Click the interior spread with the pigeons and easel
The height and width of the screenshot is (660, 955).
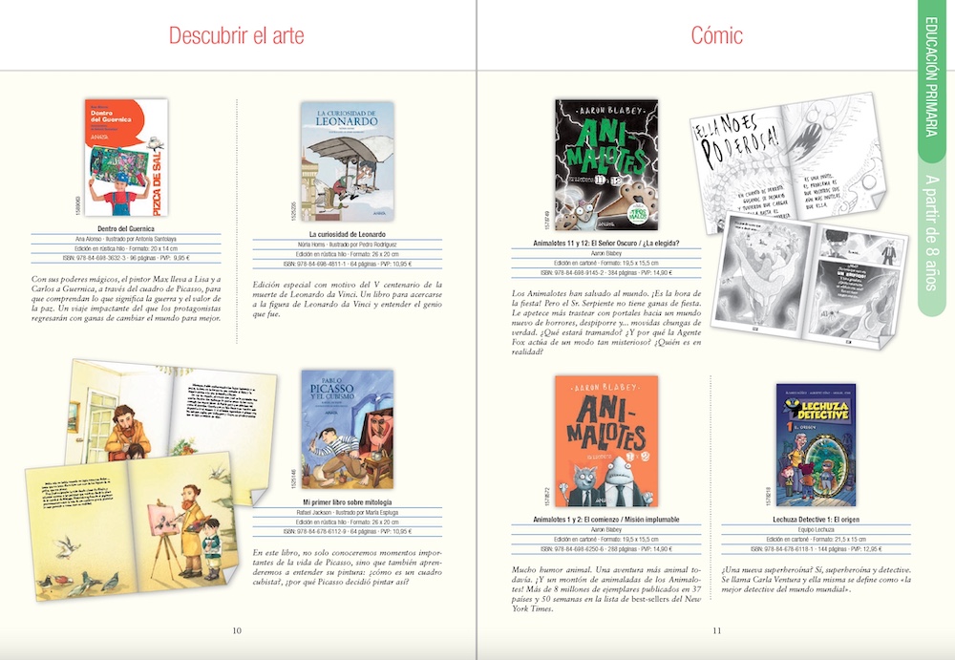[x=131, y=527]
